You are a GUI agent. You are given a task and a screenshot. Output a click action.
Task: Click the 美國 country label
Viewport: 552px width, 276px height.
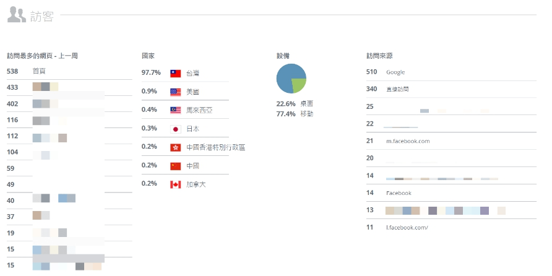(192, 92)
